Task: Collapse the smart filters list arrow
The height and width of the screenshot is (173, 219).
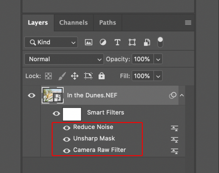Action: click(182, 95)
